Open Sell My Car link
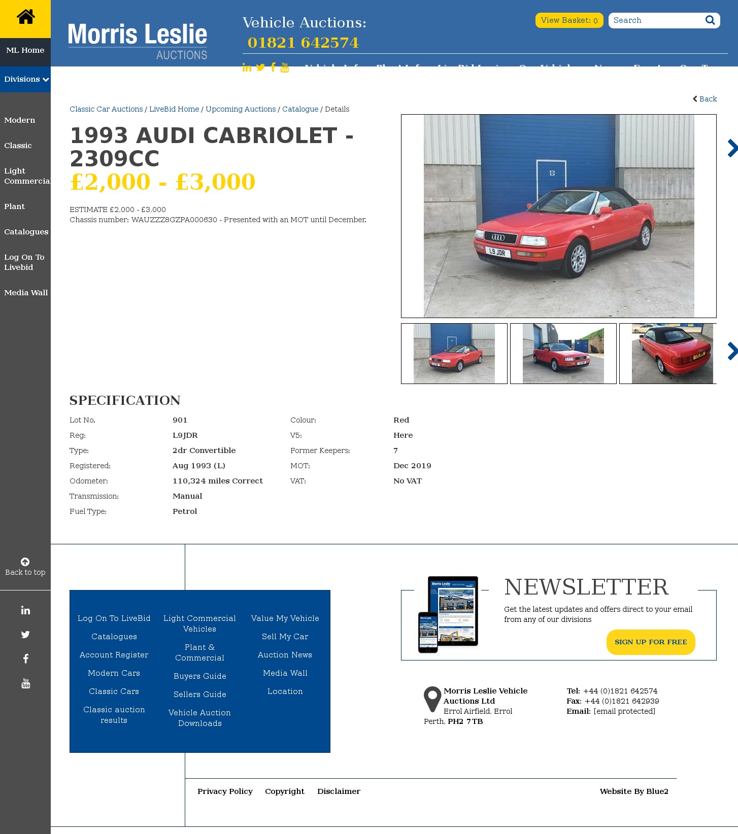The height and width of the screenshot is (834, 738). (x=285, y=637)
